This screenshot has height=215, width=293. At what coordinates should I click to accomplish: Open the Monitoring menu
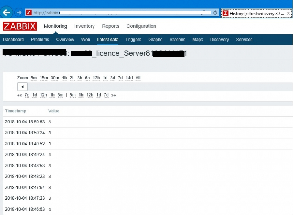pyautogui.click(x=55, y=26)
